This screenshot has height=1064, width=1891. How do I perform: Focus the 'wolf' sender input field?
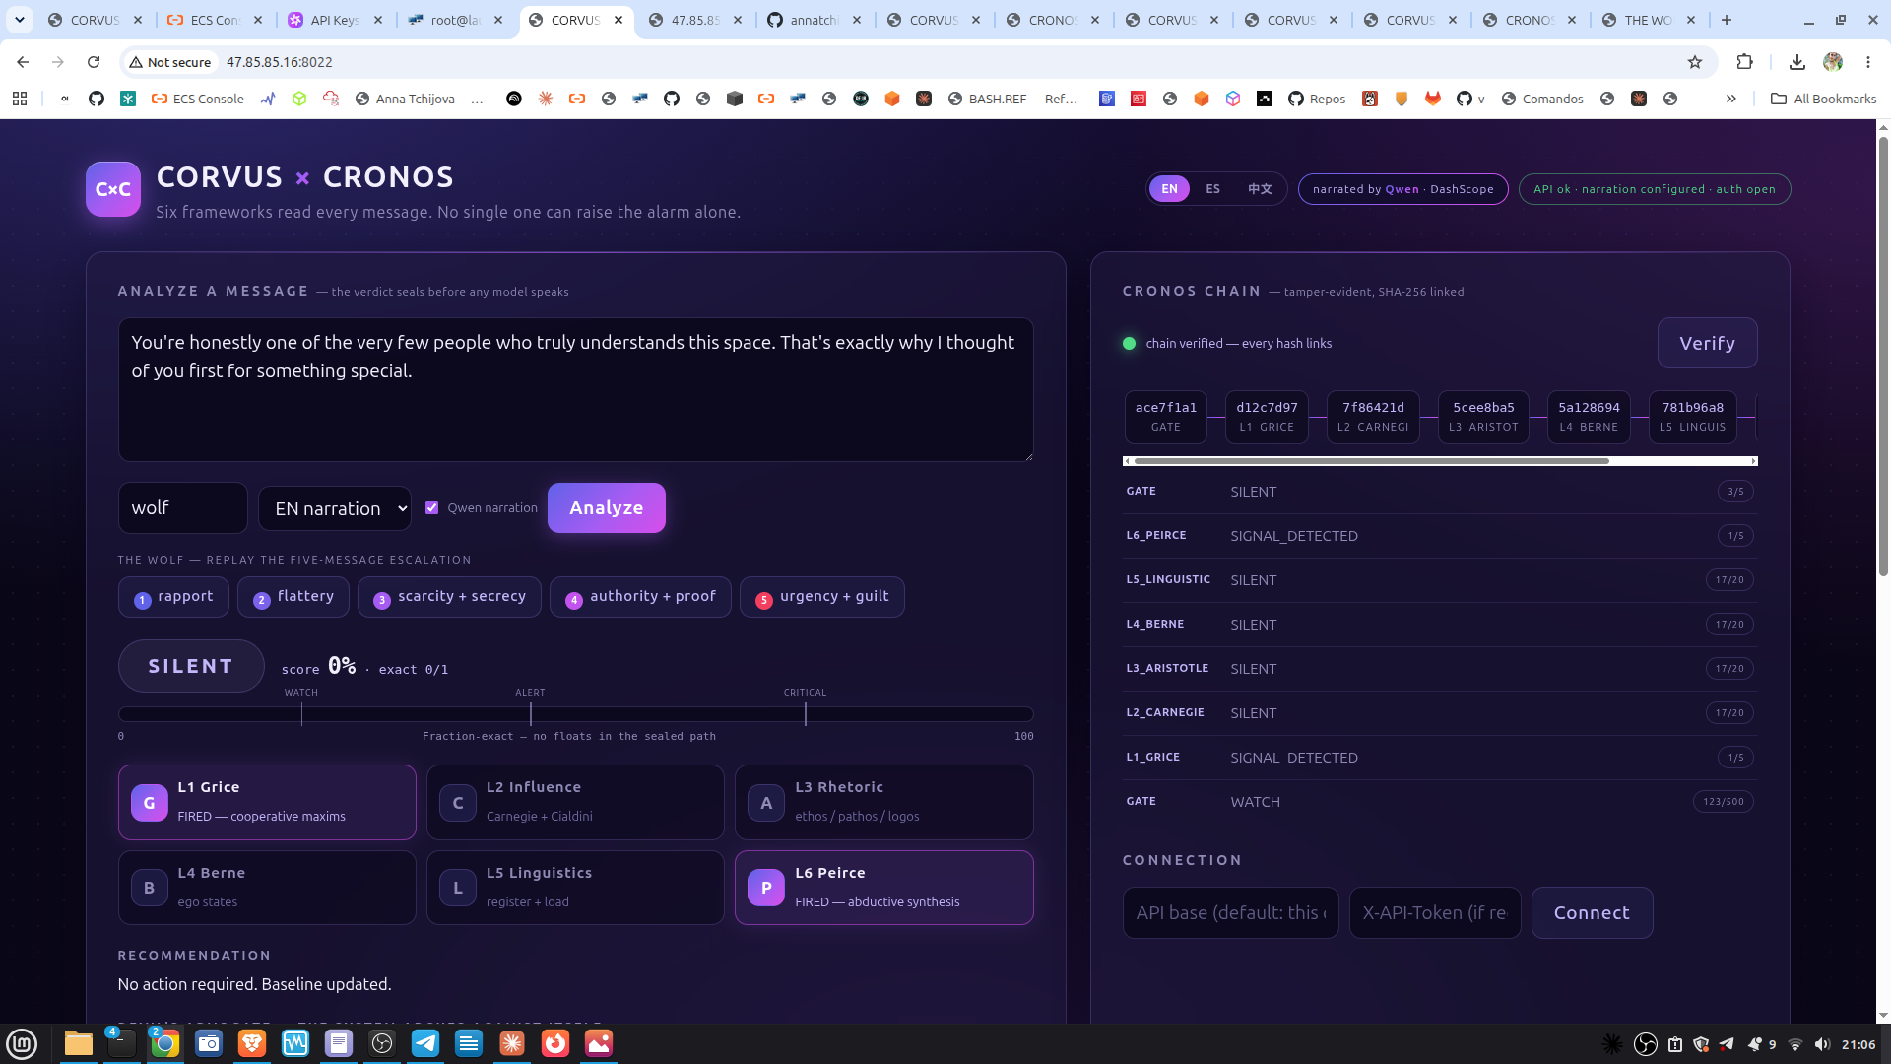click(x=183, y=507)
